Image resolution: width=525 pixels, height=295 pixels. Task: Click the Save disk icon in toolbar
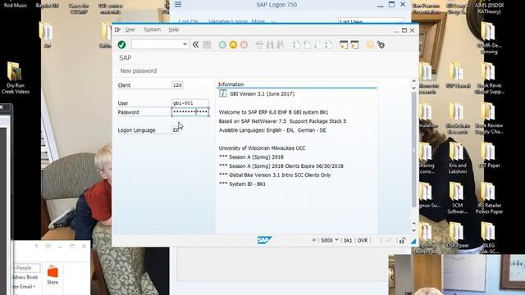pyautogui.click(x=207, y=45)
